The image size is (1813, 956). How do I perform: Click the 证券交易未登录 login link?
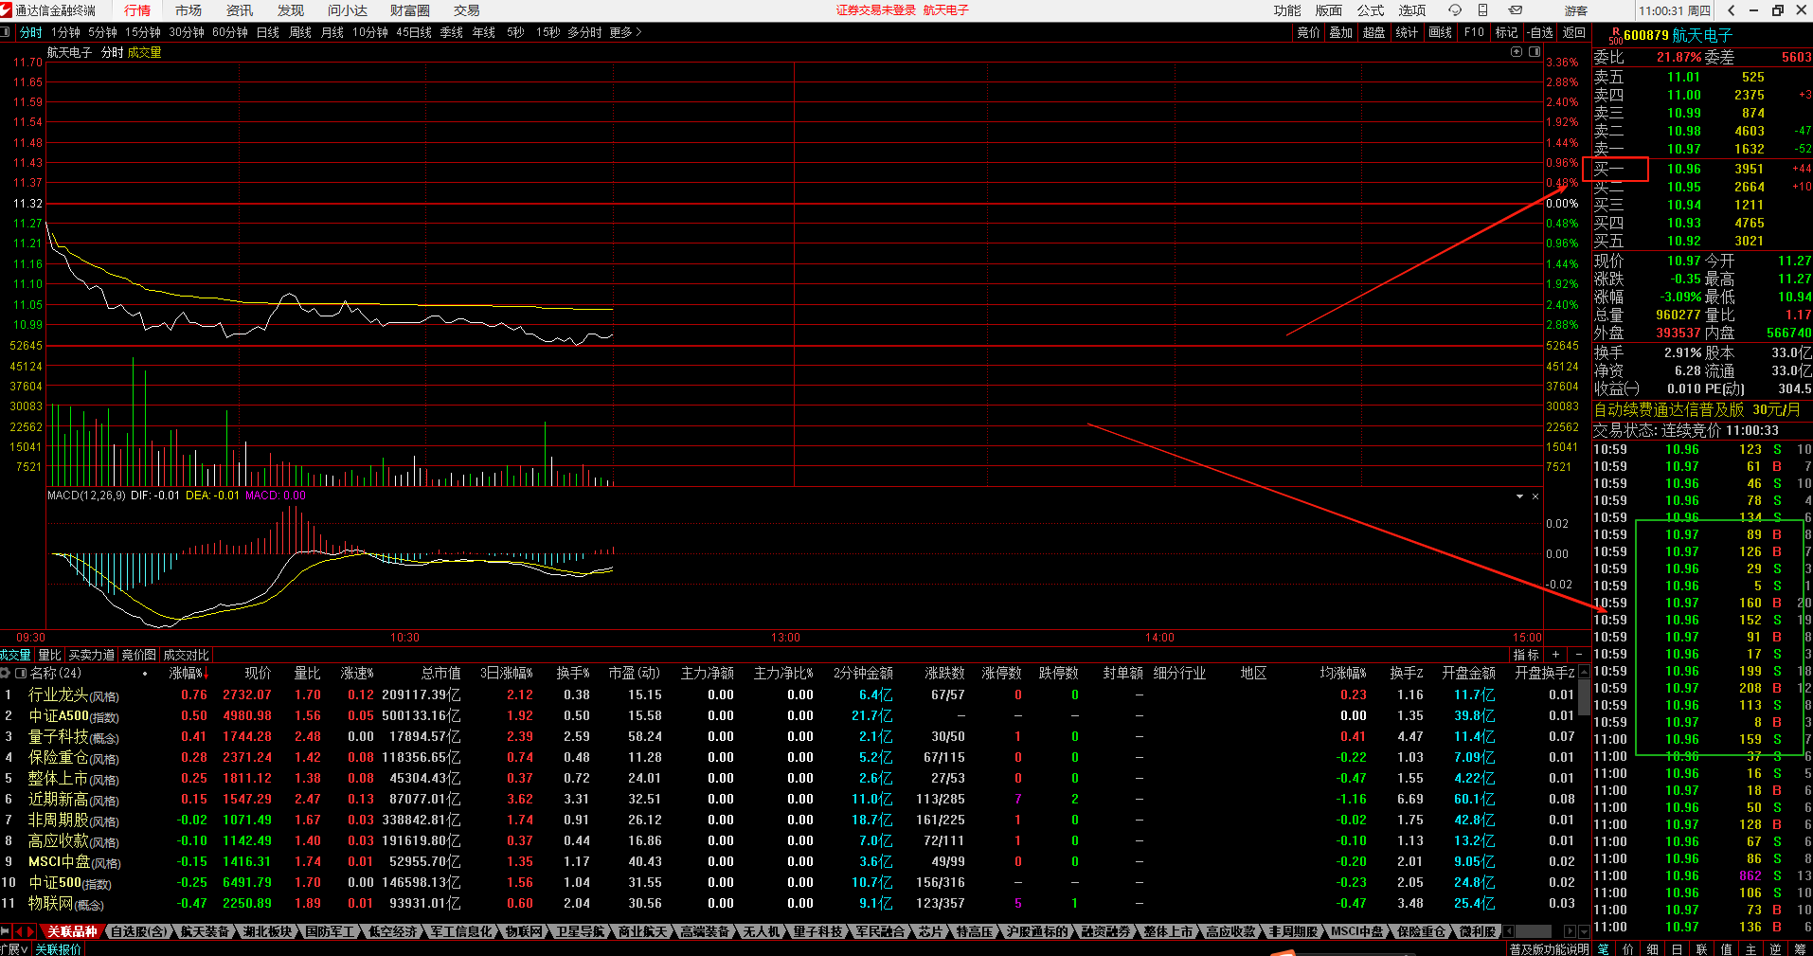click(876, 10)
